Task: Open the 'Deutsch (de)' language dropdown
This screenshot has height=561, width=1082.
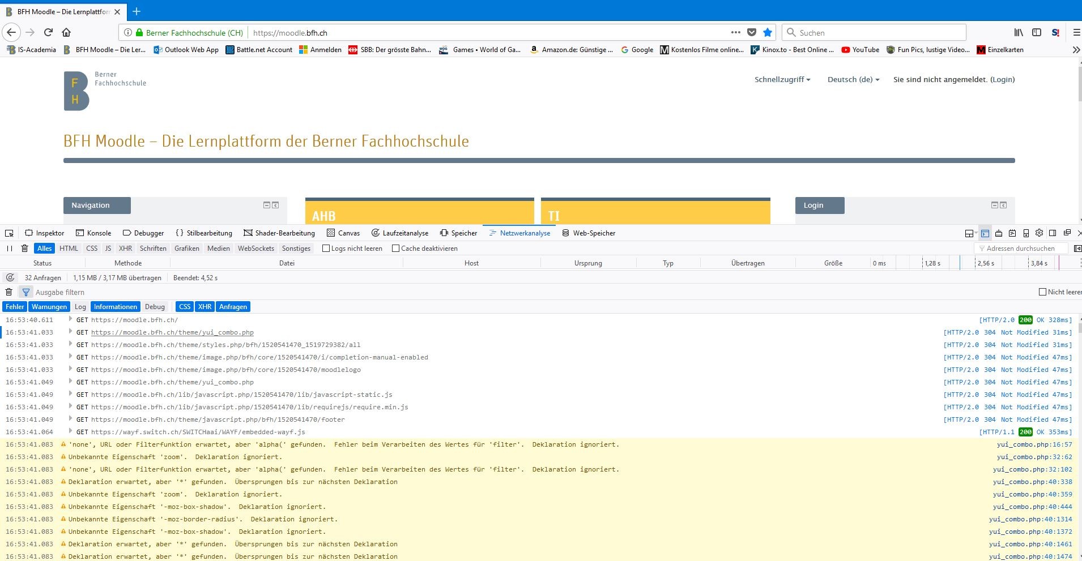Action: pyautogui.click(x=853, y=80)
